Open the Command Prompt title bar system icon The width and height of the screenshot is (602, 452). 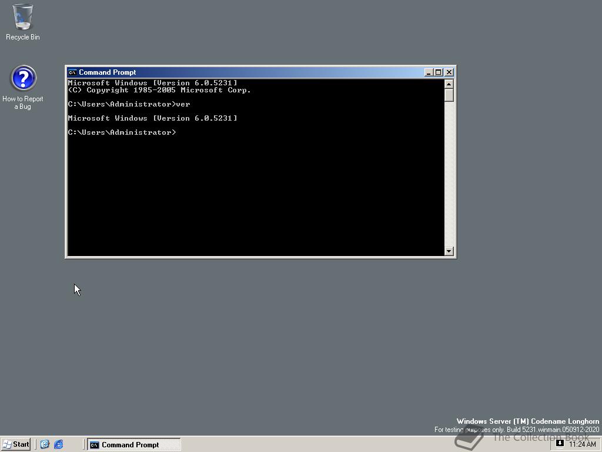pyautogui.click(x=72, y=72)
